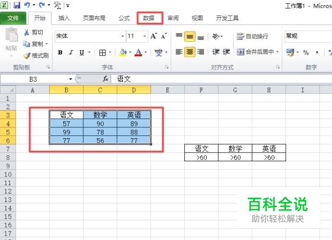Click the Select All corner button

click(8, 90)
